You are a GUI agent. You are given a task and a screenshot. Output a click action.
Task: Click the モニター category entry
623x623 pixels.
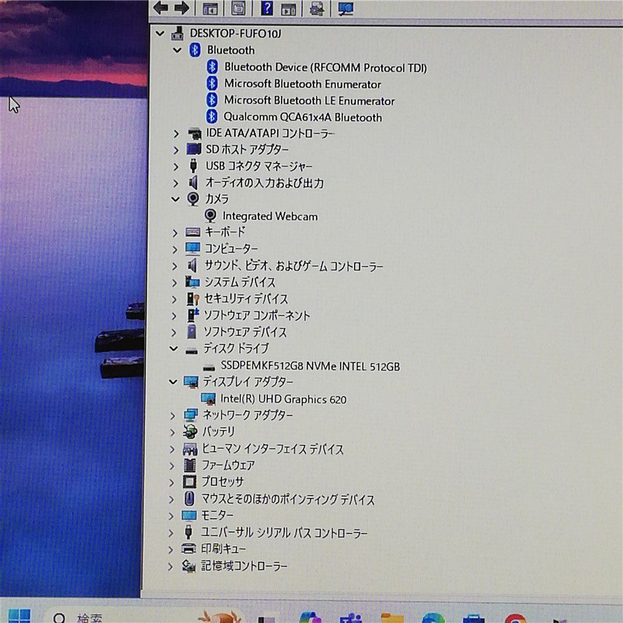pos(216,516)
